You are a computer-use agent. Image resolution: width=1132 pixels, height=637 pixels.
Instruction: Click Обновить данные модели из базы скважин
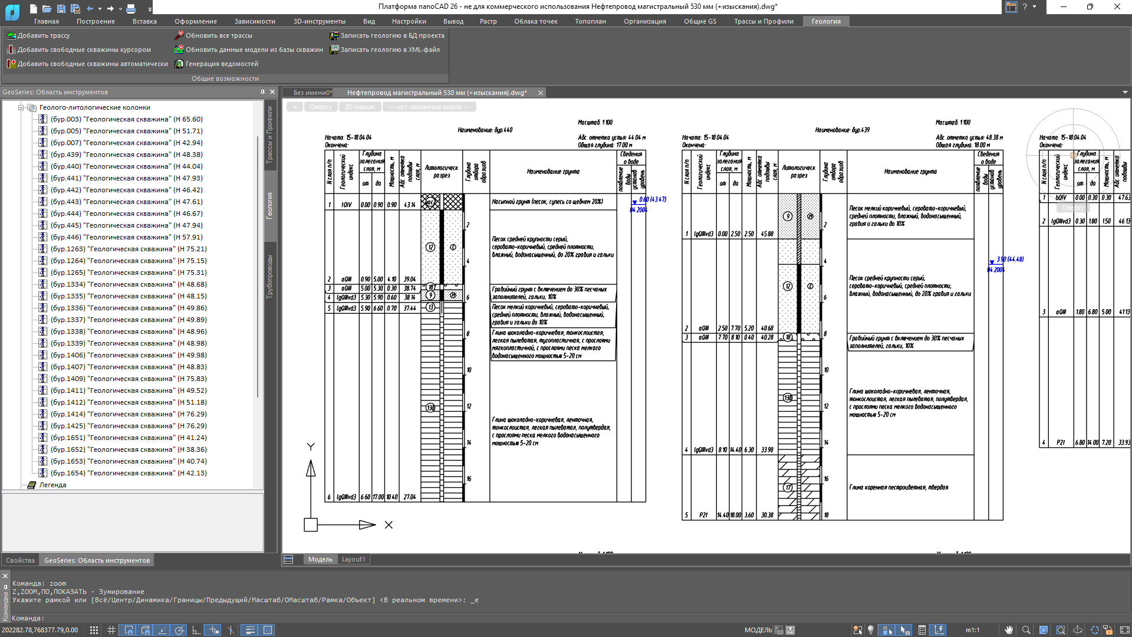pyautogui.click(x=249, y=50)
